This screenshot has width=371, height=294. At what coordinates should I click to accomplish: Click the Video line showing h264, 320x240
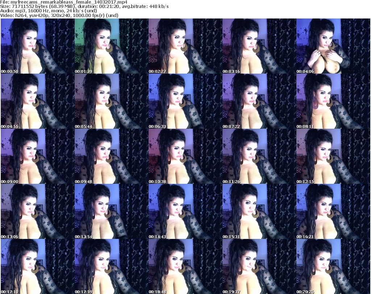59,15
